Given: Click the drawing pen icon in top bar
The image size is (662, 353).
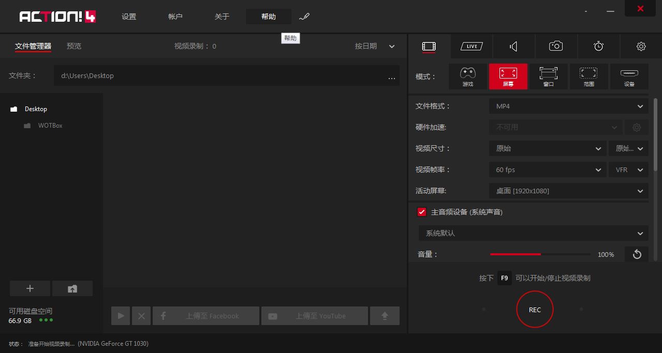Looking at the screenshot, I should [304, 17].
